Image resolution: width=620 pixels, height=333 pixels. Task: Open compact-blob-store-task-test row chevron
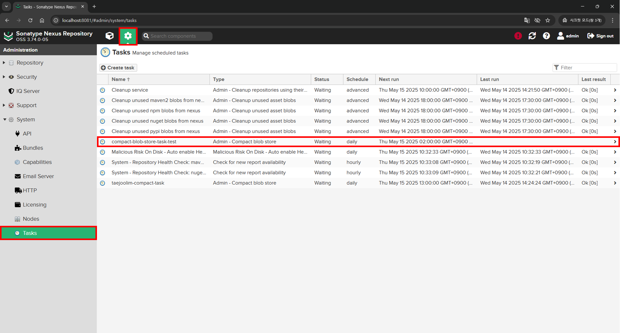click(615, 142)
